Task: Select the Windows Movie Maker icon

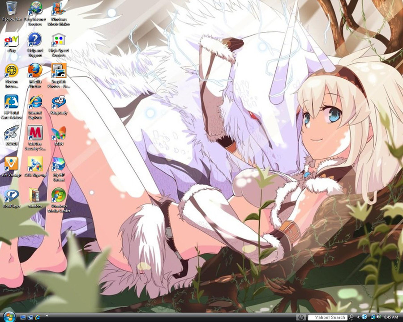Action: pyautogui.click(x=59, y=13)
